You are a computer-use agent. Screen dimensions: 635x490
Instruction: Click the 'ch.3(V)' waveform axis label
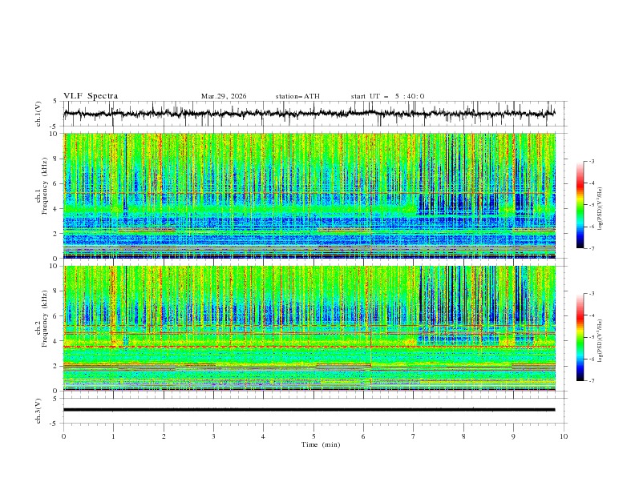[38, 411]
